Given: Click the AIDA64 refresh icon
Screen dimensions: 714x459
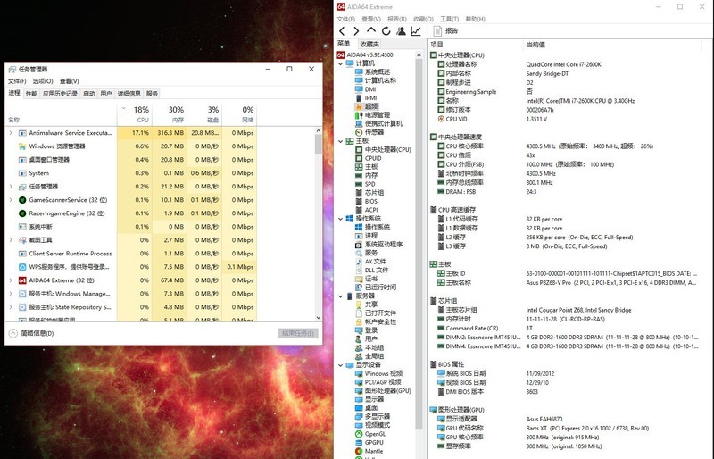Looking at the screenshot, I should click(x=386, y=31).
